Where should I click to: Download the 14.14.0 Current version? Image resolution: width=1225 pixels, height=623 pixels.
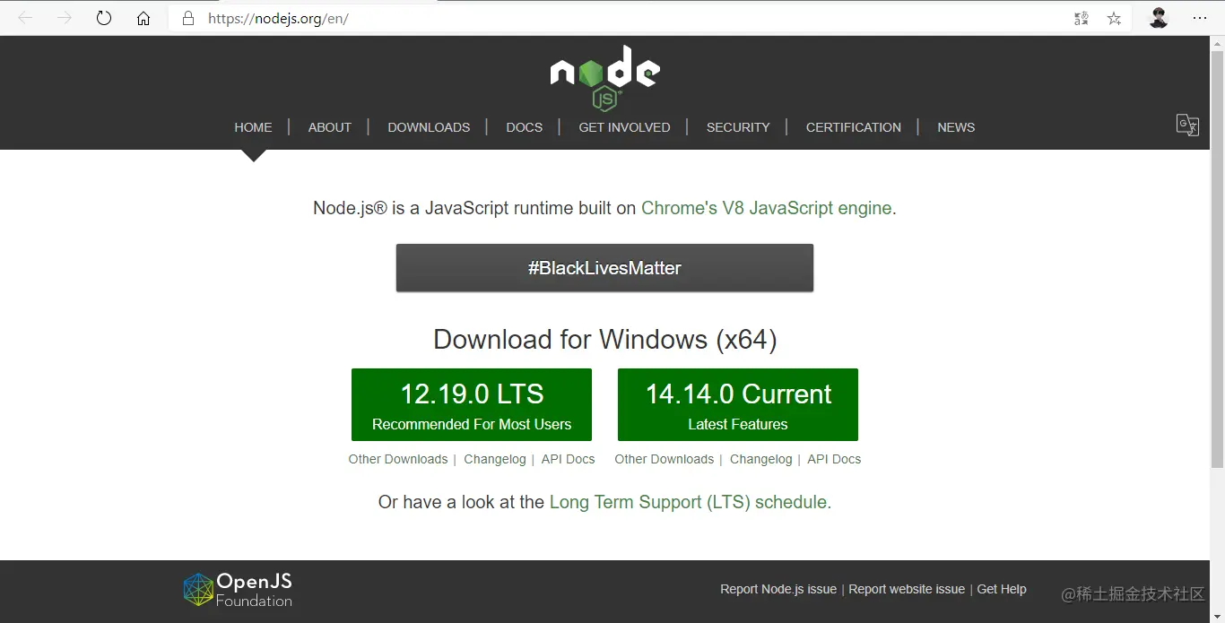point(738,404)
